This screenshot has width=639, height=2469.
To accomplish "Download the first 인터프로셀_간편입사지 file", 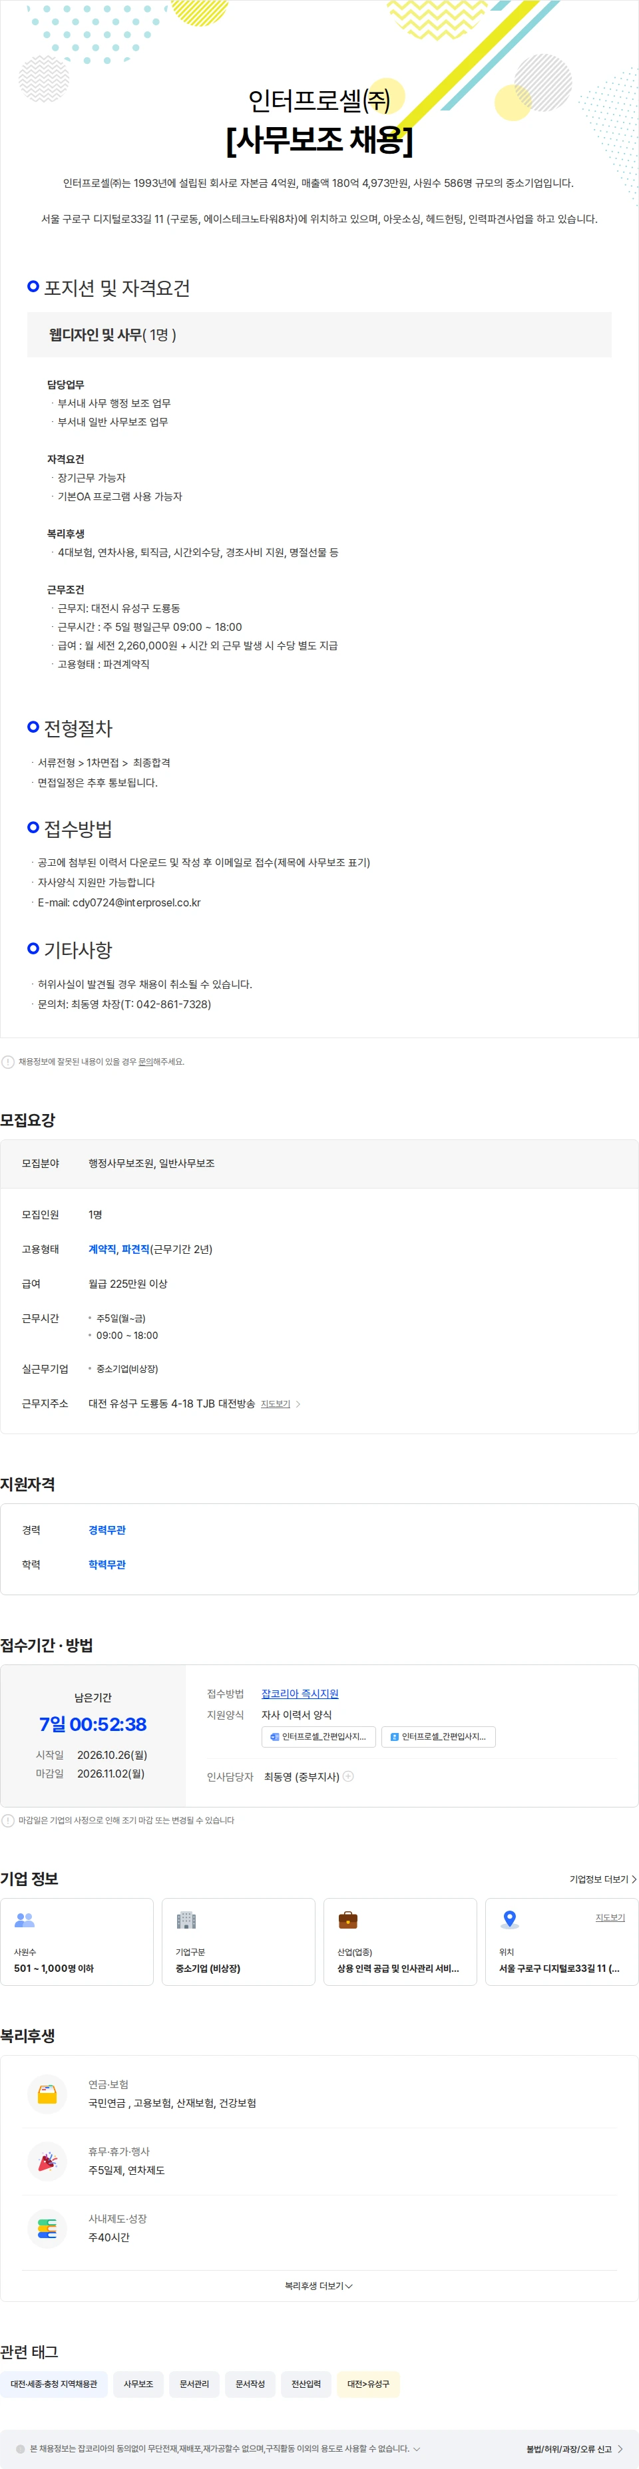I will (318, 1737).
